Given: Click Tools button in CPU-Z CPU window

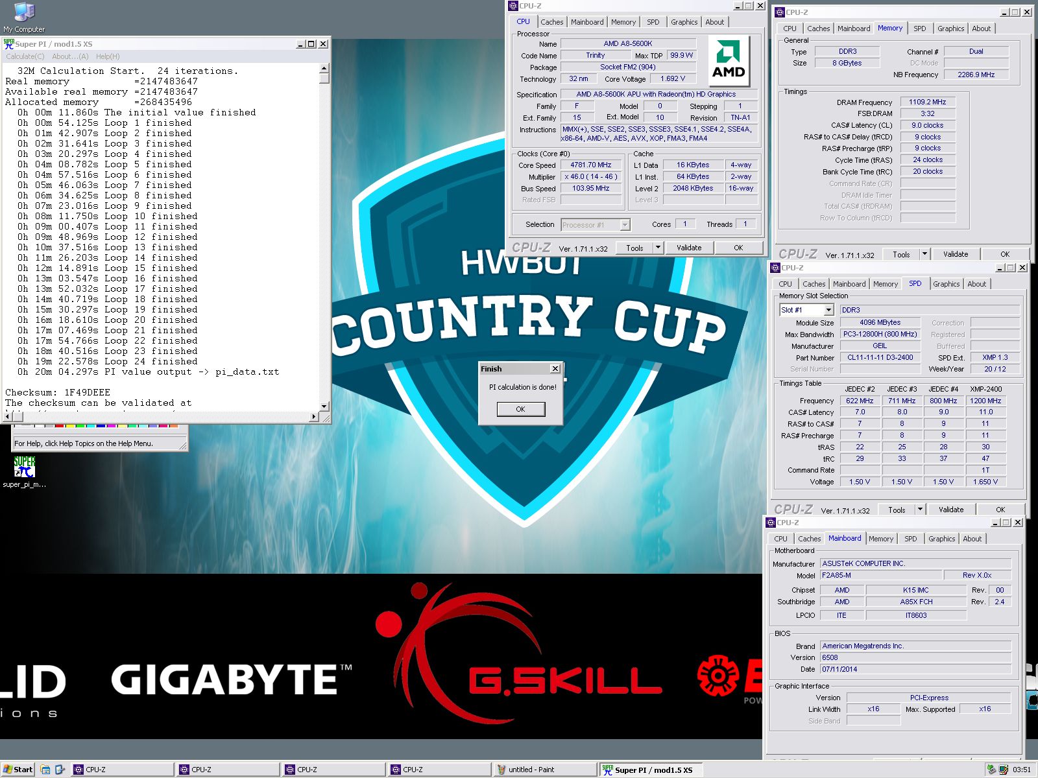Looking at the screenshot, I should (x=635, y=248).
